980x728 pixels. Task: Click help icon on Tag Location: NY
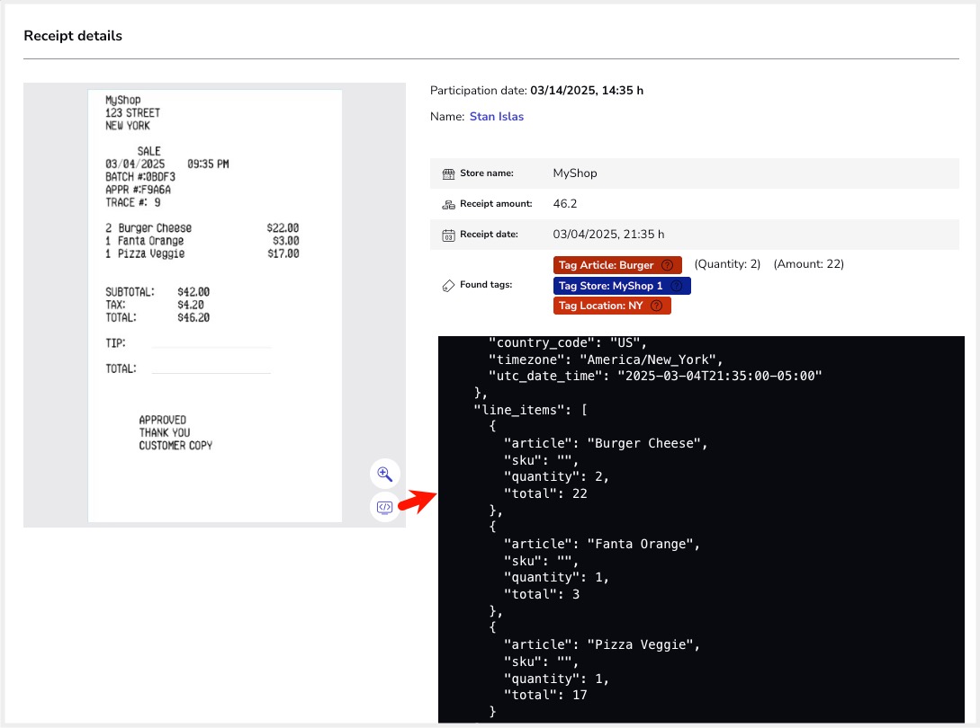(656, 306)
